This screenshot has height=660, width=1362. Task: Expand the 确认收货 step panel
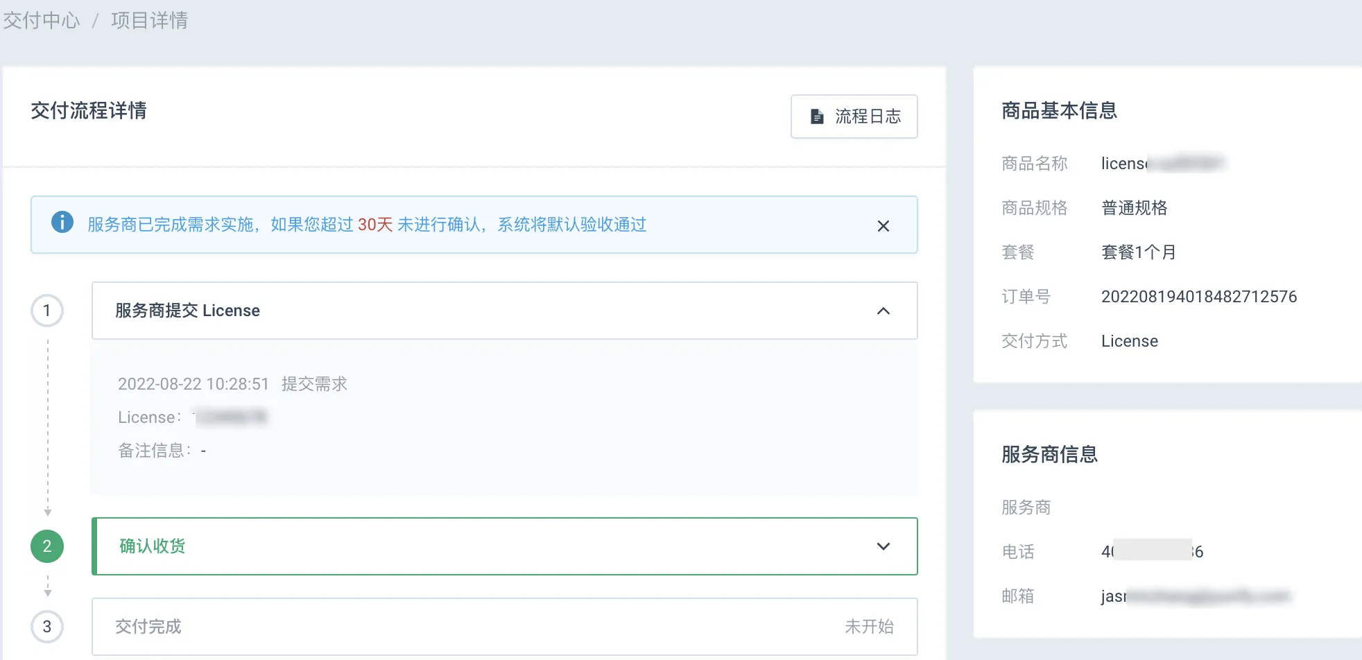click(883, 546)
